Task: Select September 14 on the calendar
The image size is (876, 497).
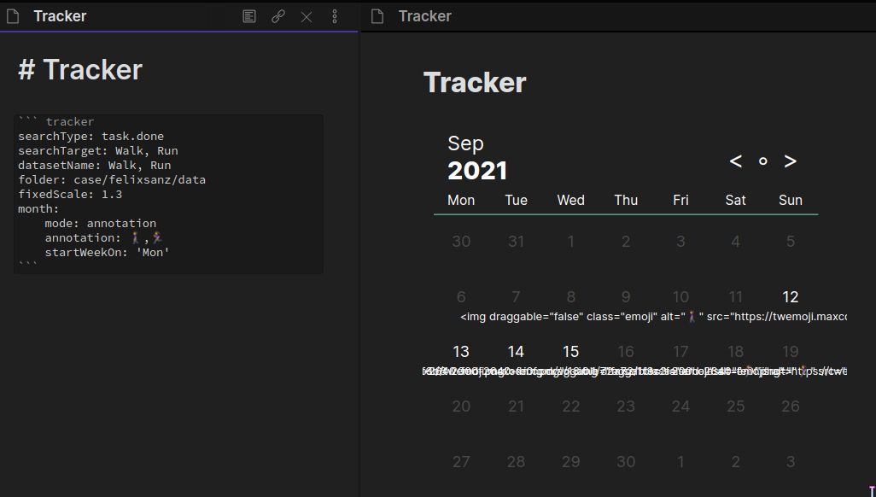Action: (516, 351)
